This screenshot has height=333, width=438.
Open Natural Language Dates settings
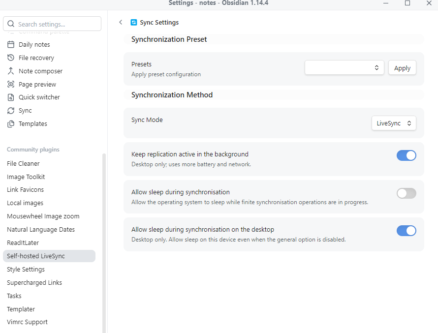49,229
